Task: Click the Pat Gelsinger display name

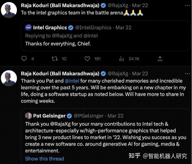Action: (x=49, y=116)
